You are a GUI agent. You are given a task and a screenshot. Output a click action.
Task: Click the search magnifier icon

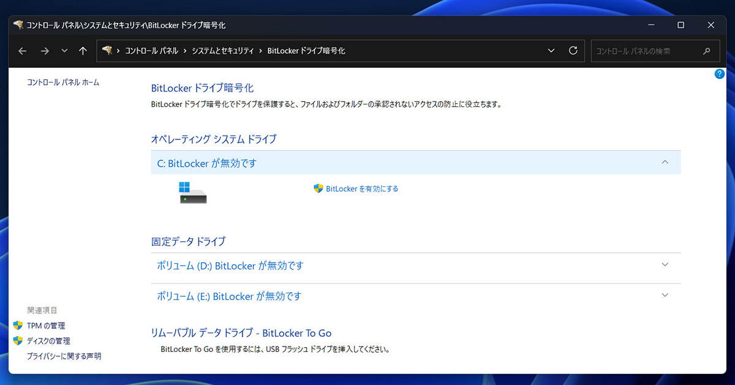(707, 51)
